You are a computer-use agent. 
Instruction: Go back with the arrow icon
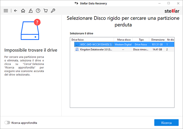click(x=16, y=11)
